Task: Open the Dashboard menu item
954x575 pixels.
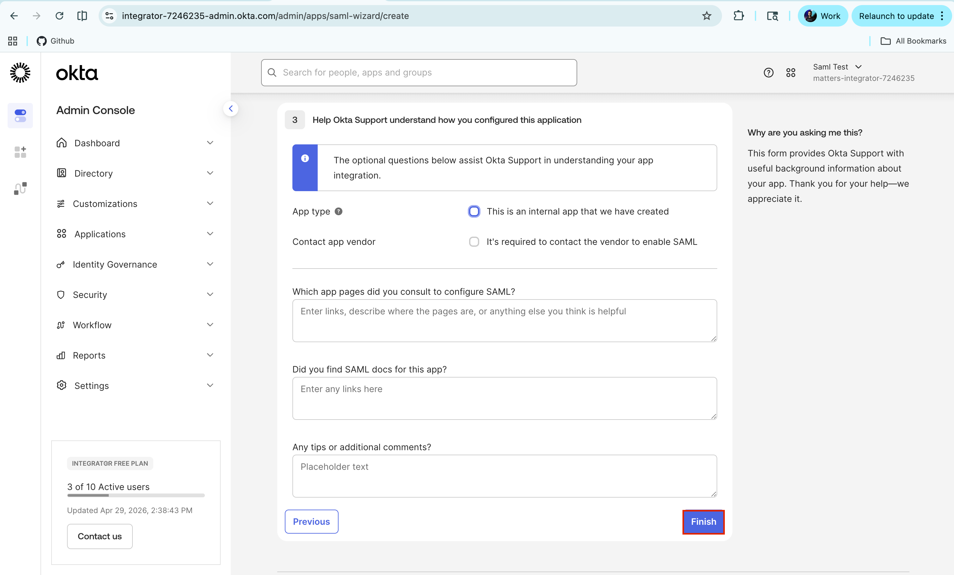Action: [97, 143]
